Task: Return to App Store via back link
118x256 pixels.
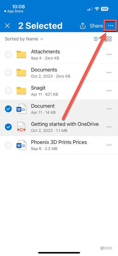Action: (x=14, y=11)
